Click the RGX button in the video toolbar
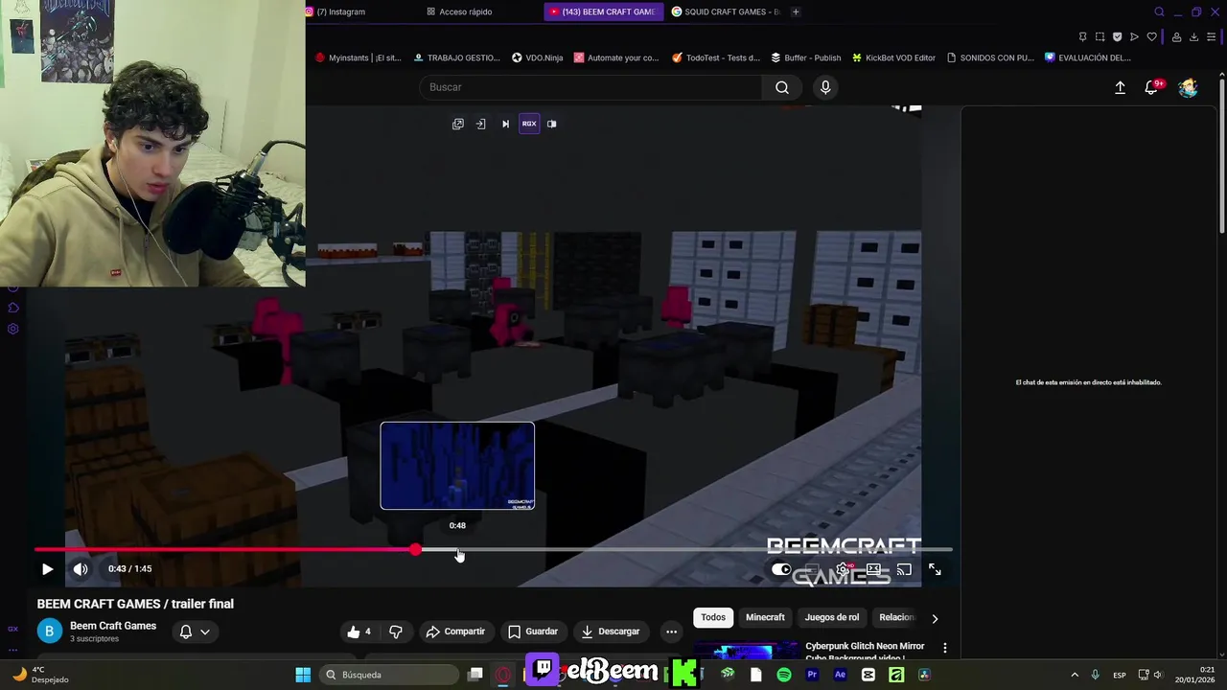Viewport: 1227px width, 690px height. pos(529,124)
